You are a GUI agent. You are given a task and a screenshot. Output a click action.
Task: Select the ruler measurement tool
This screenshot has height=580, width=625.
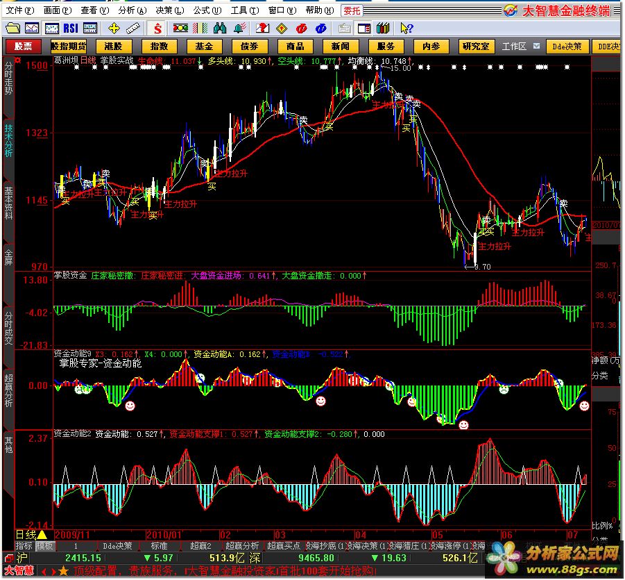click(x=132, y=28)
